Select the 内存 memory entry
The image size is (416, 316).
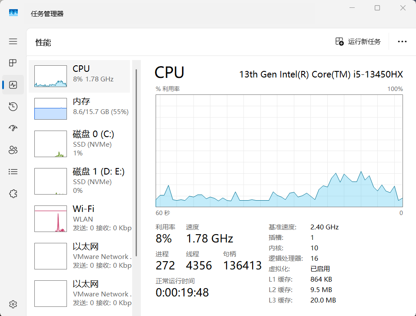[x=79, y=109]
